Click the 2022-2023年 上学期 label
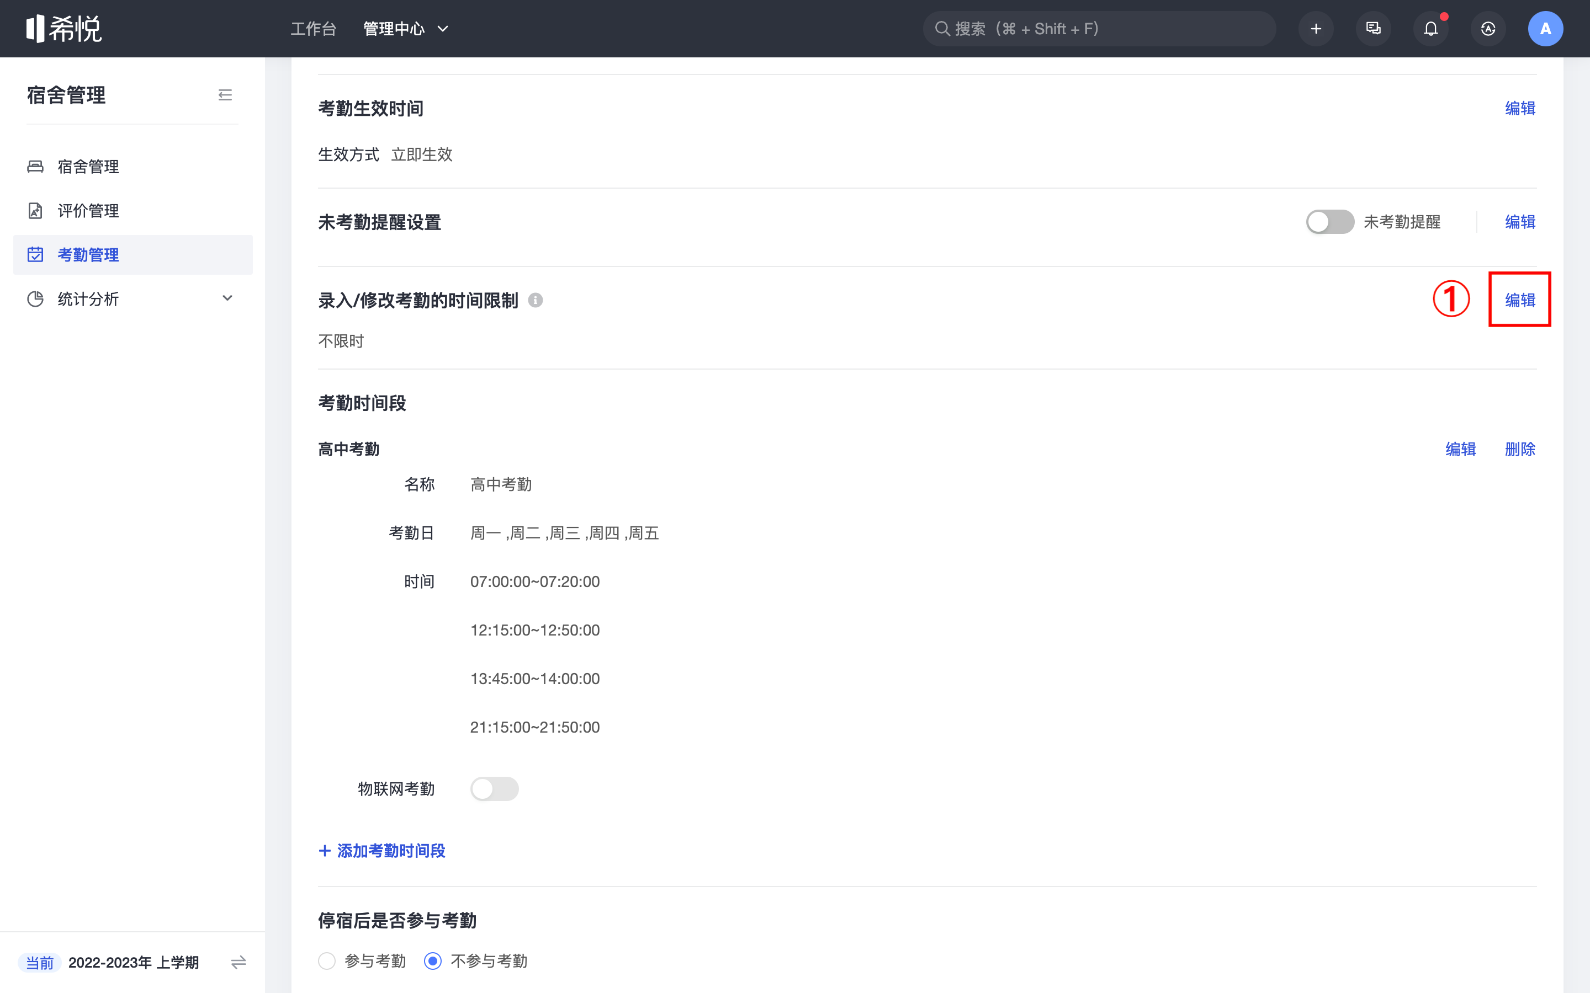The width and height of the screenshot is (1590, 993). 134,962
